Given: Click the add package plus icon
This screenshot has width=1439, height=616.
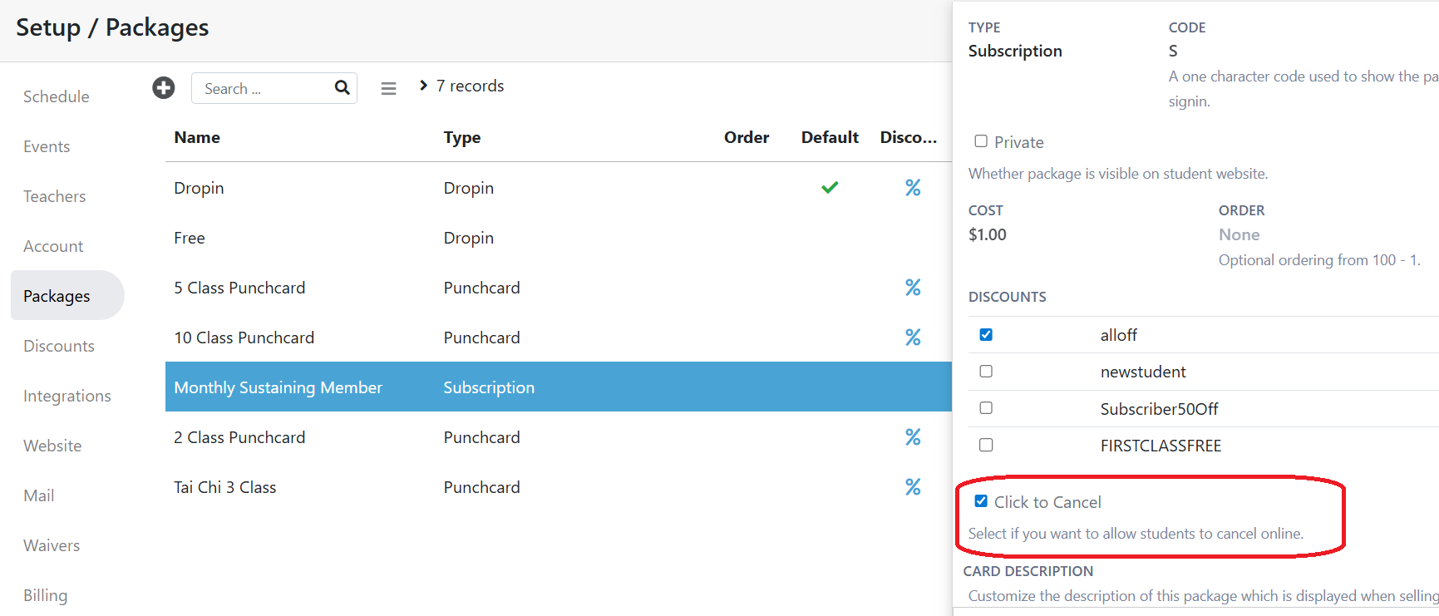Looking at the screenshot, I should (164, 87).
